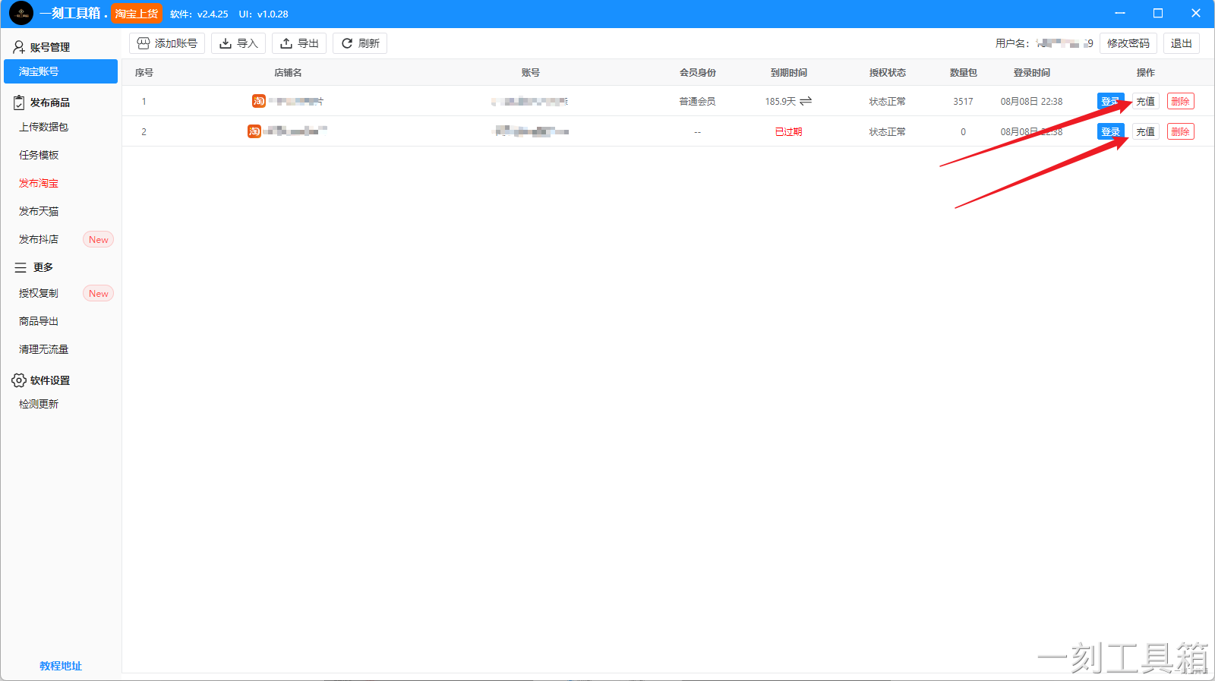Click the 退出 button
This screenshot has width=1215, height=681.
(1182, 43)
